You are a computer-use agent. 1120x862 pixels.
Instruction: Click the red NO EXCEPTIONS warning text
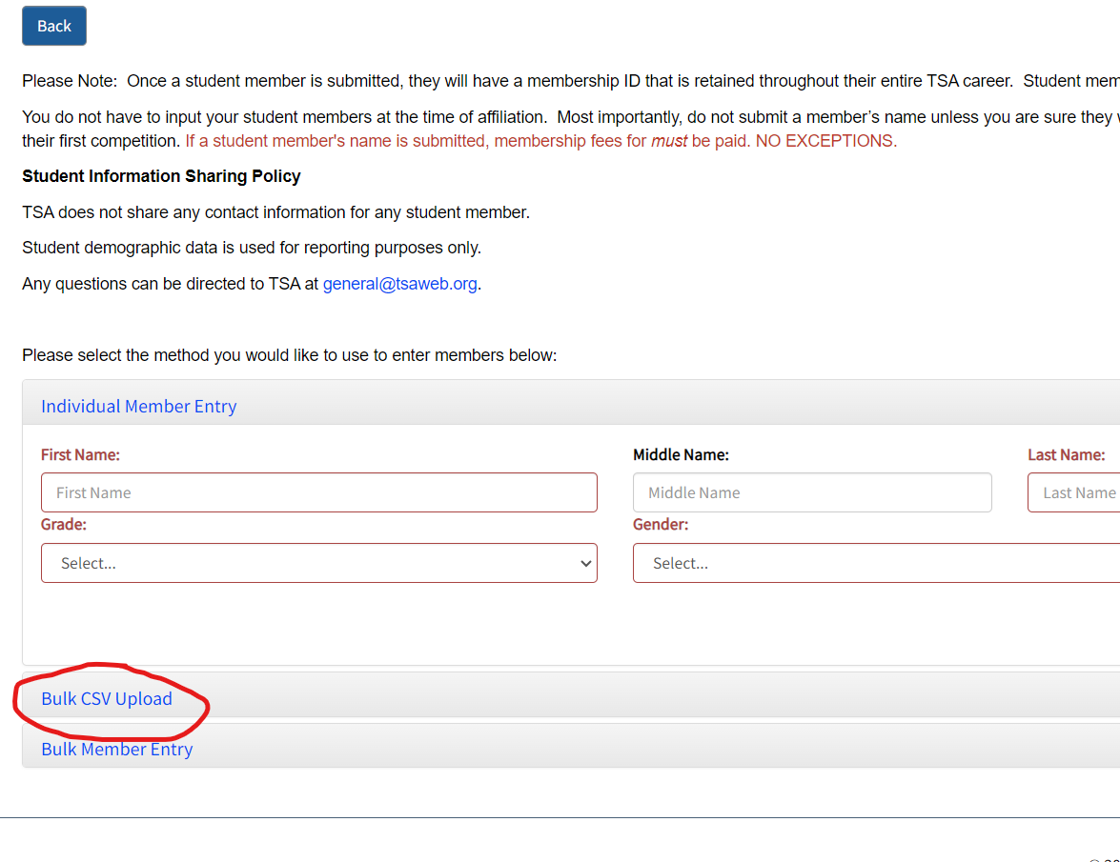pos(825,141)
